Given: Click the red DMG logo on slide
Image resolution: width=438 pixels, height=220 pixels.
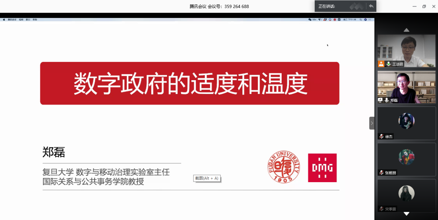Looking at the screenshot, I should pos(322,168).
